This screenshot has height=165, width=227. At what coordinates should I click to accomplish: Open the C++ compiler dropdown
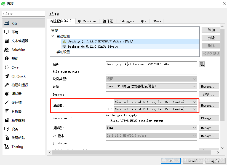point(155,109)
